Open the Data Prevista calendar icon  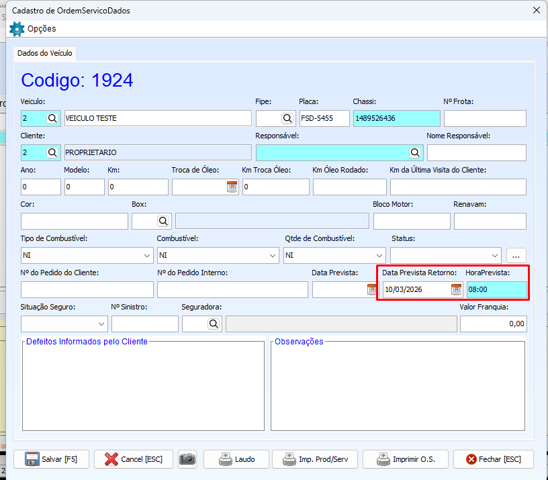click(371, 289)
